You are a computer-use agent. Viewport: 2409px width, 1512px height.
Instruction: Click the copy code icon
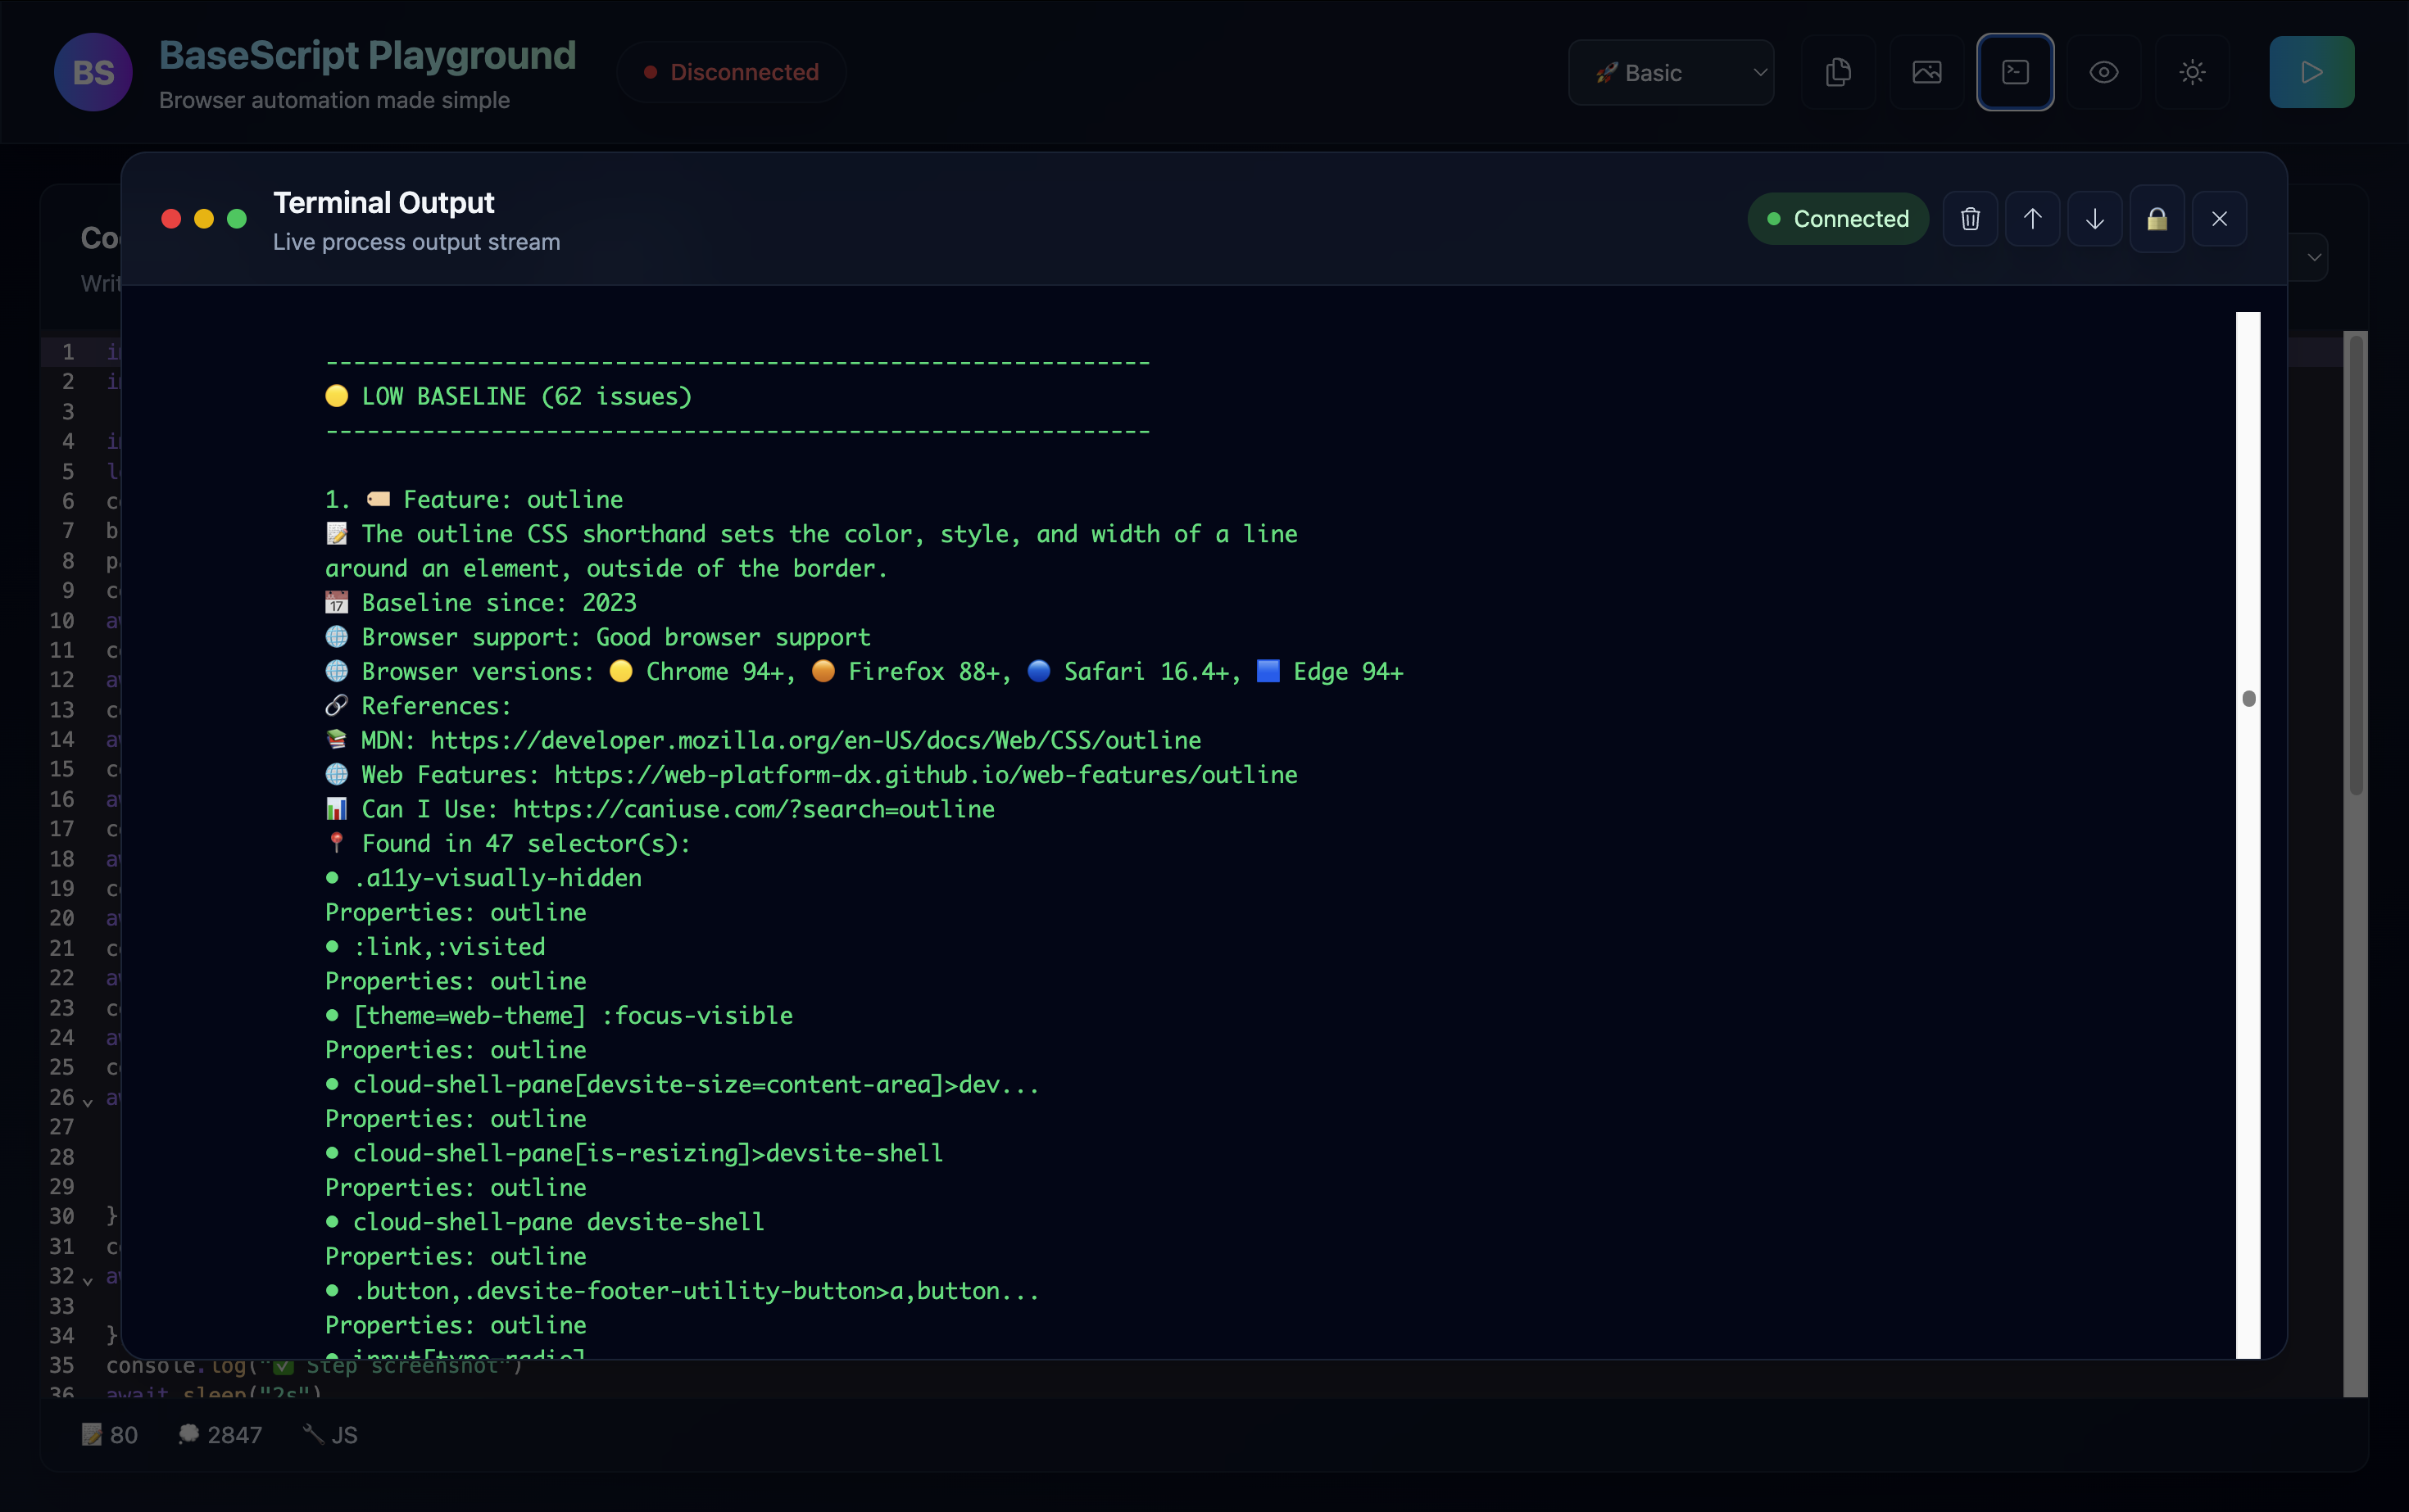(x=1838, y=72)
